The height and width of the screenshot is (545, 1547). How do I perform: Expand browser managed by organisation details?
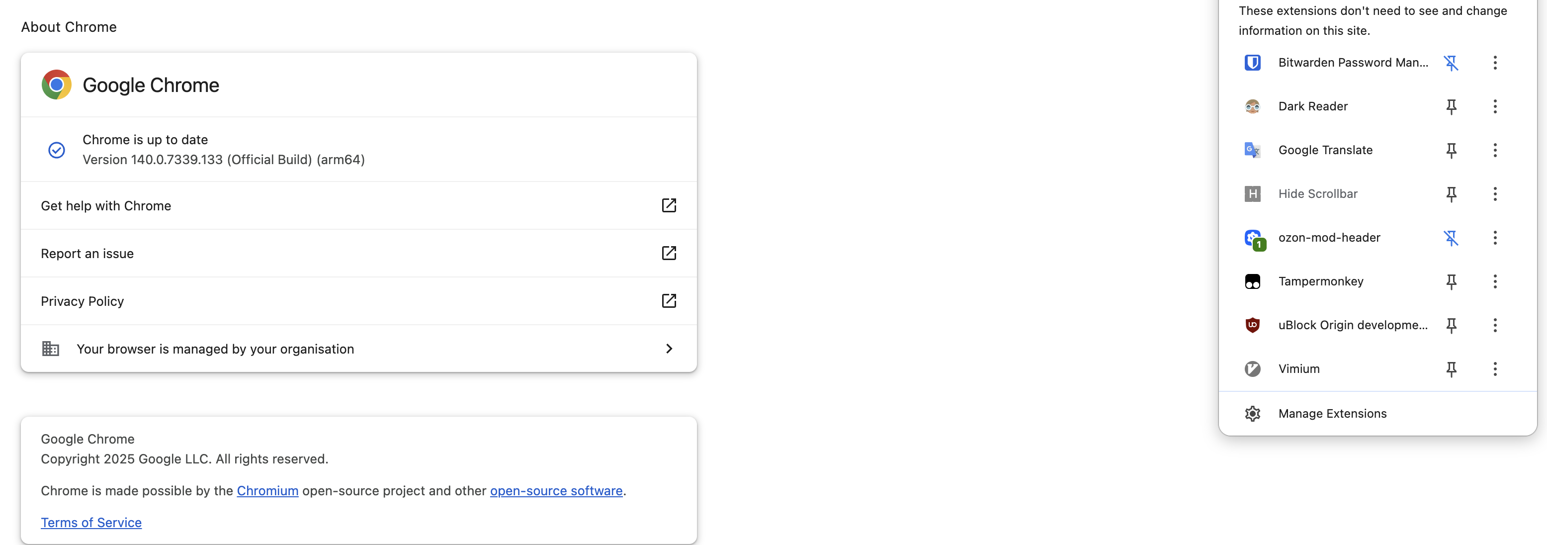tap(669, 349)
